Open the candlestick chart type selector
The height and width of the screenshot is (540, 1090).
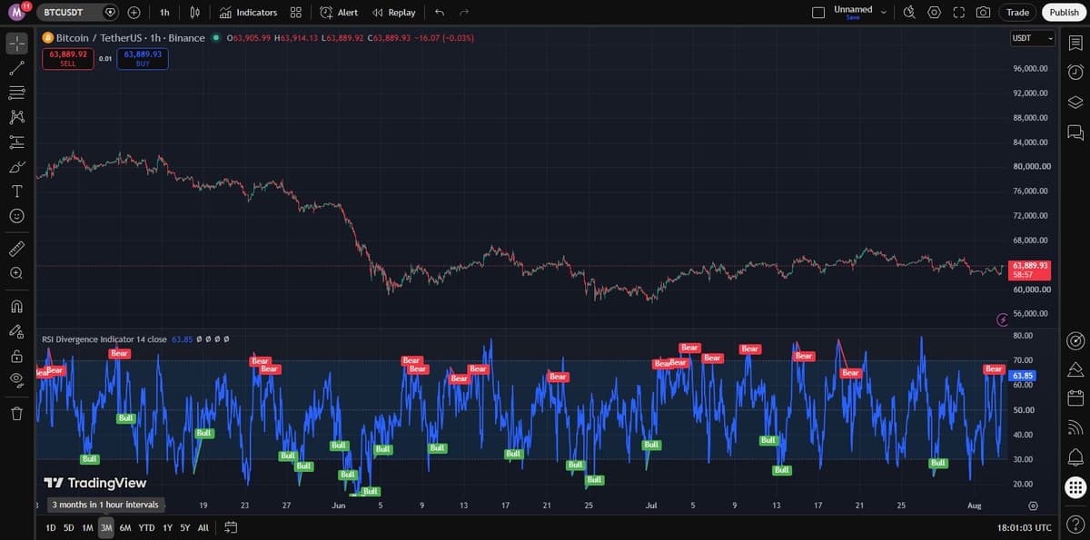click(x=194, y=13)
